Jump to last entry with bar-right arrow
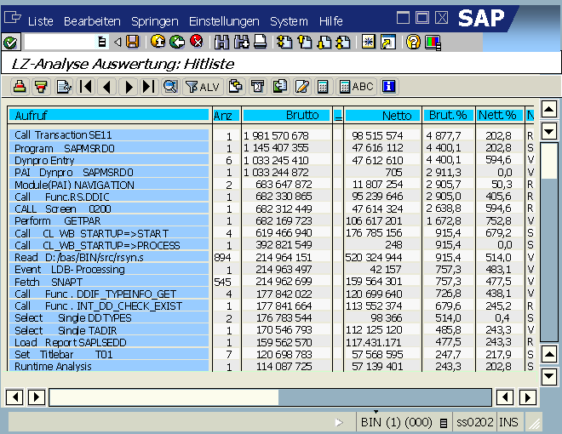 point(148,87)
